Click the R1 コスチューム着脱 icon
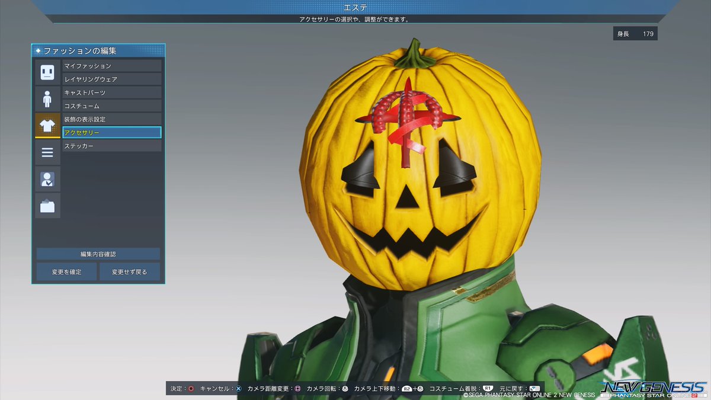The image size is (711, 400). [488, 389]
